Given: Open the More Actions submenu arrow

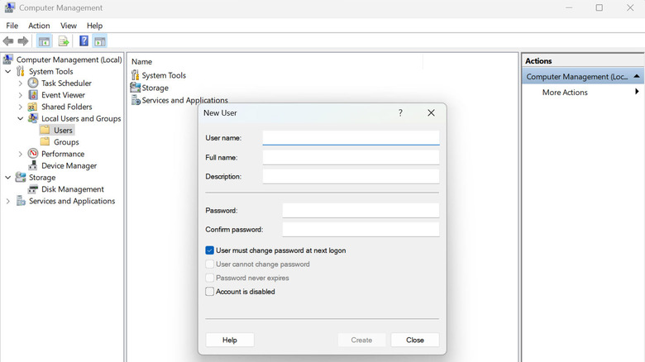Looking at the screenshot, I should pos(636,93).
